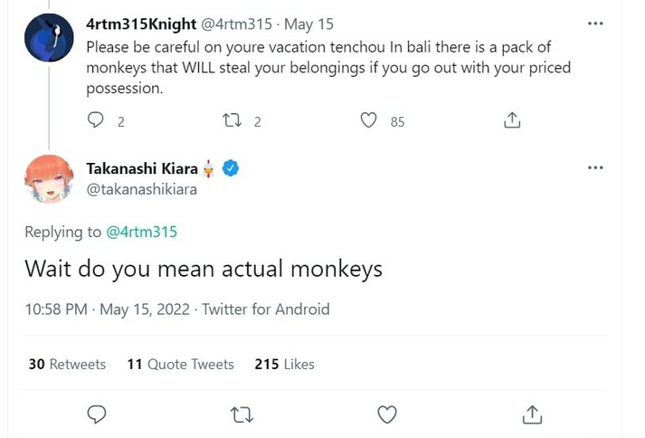Open the @takanashikiara handle
This screenshot has height=438, width=645.
click(x=141, y=189)
